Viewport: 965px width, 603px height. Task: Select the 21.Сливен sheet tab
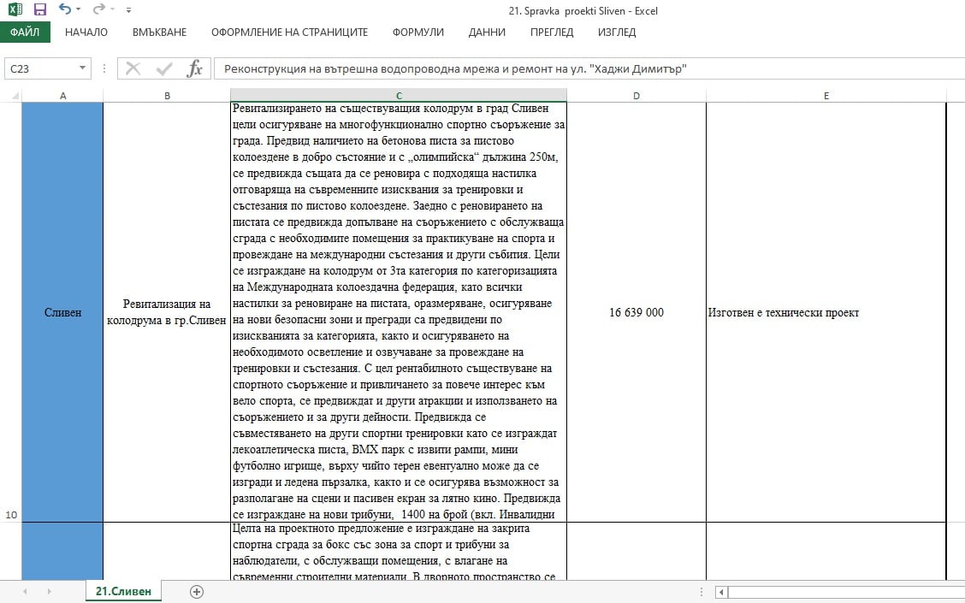123,591
